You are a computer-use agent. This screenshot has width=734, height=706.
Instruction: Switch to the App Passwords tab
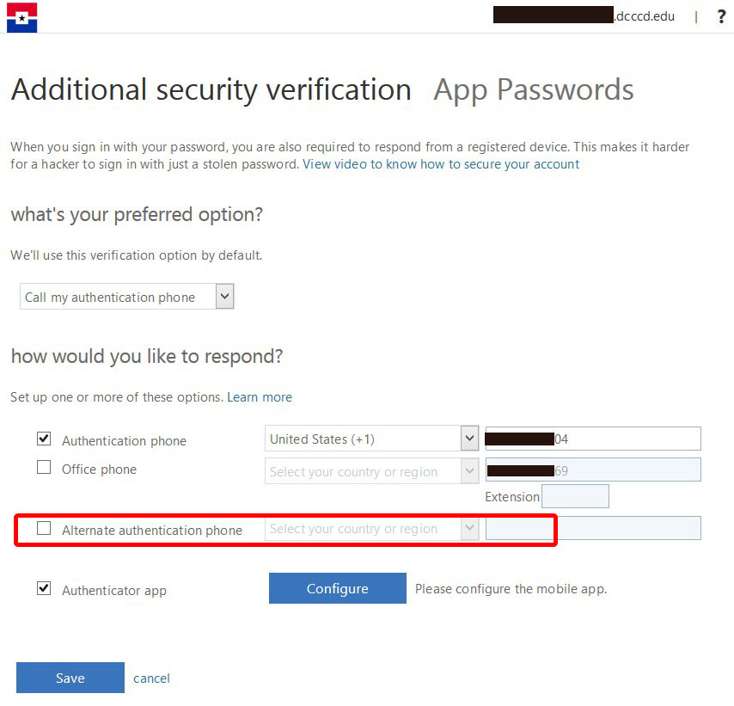pyautogui.click(x=533, y=89)
